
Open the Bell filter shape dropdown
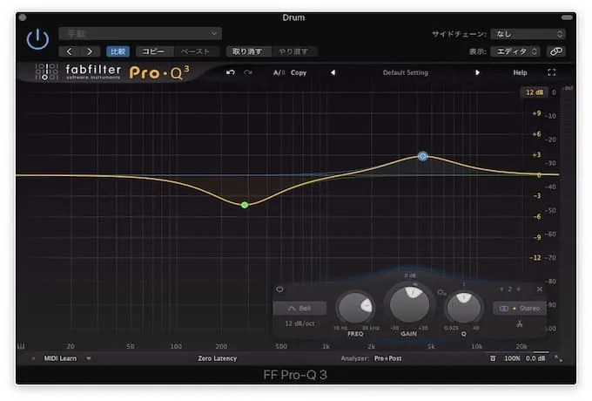click(x=299, y=309)
